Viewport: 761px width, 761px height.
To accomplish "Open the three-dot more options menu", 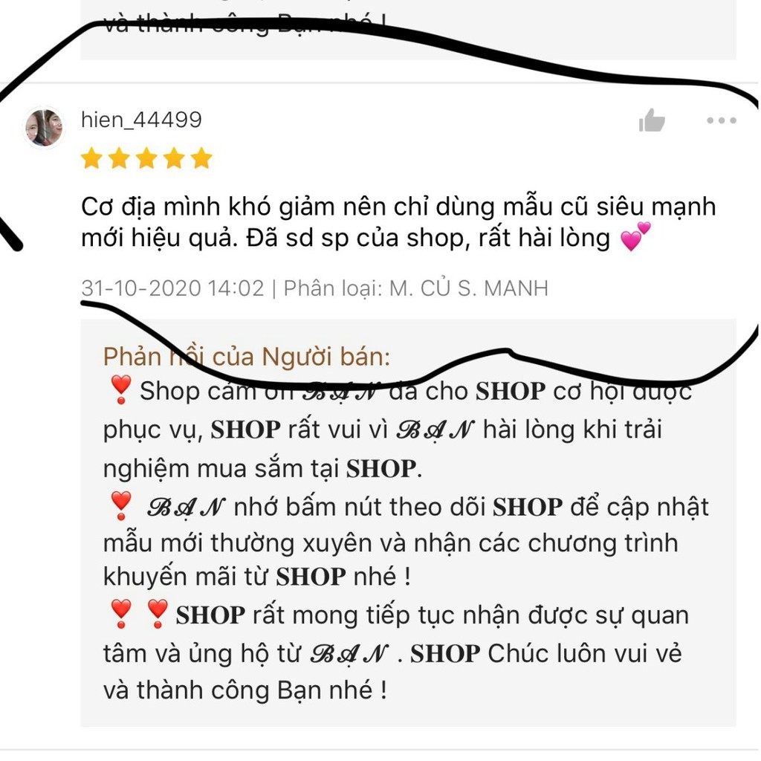I will click(x=721, y=120).
